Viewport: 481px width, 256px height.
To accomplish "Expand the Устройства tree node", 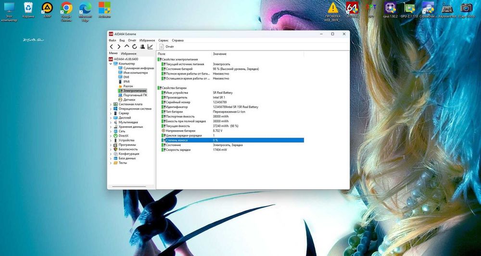I will [111, 140].
